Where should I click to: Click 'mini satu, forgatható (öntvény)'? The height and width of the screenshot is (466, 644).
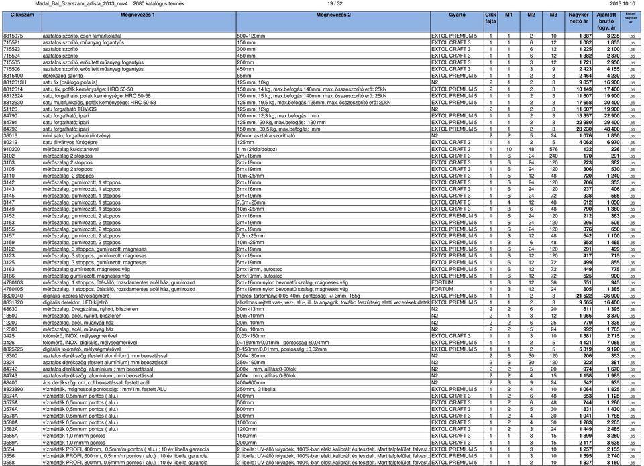point(76,136)
